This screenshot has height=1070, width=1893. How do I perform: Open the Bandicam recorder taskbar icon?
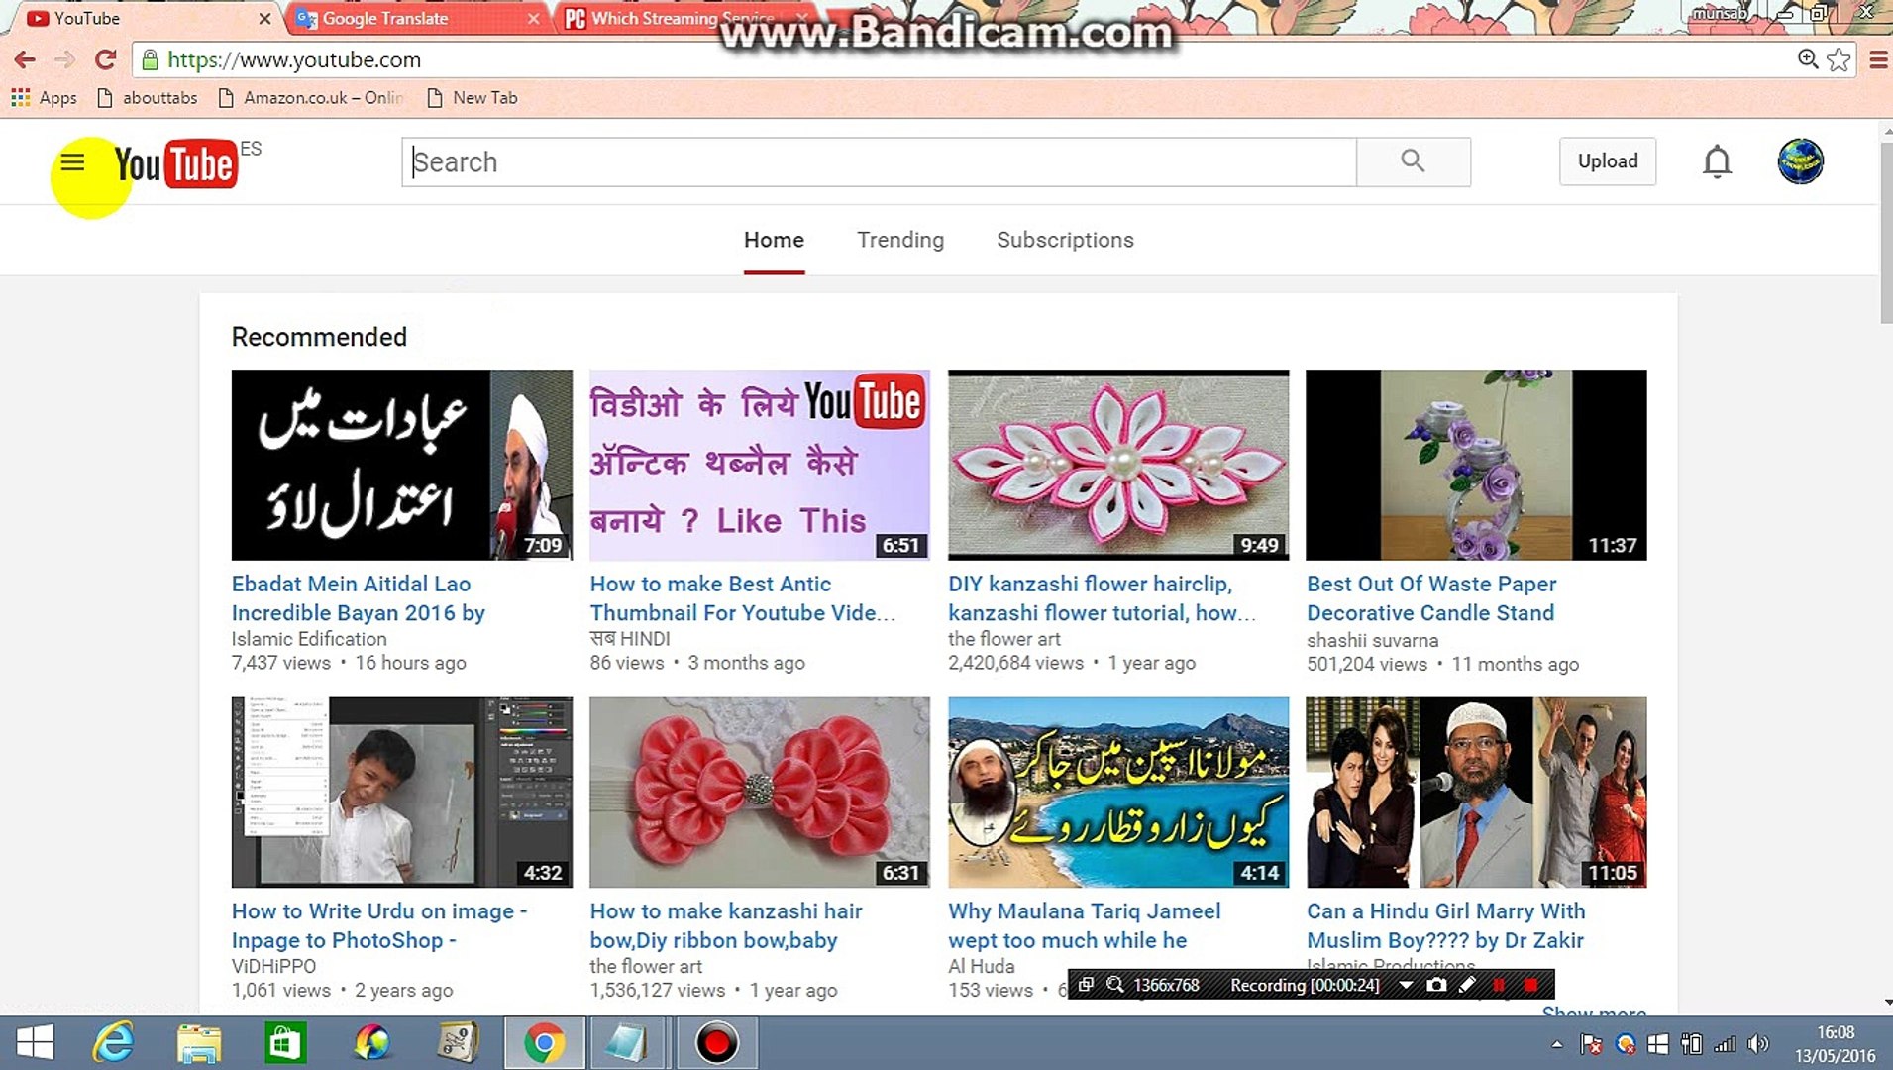coord(716,1042)
